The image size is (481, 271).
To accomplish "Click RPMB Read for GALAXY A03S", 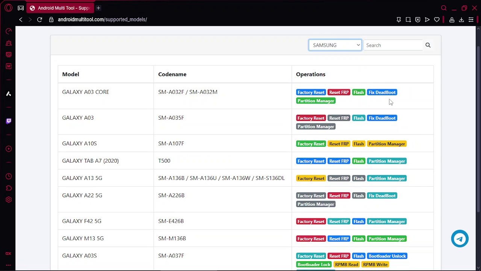I will [346, 265].
